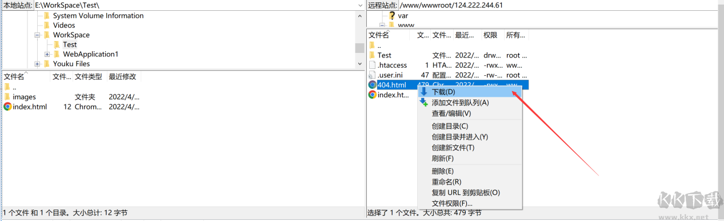Click the WebApplication1 folder icon
The image size is (724, 221).
tap(57, 54)
